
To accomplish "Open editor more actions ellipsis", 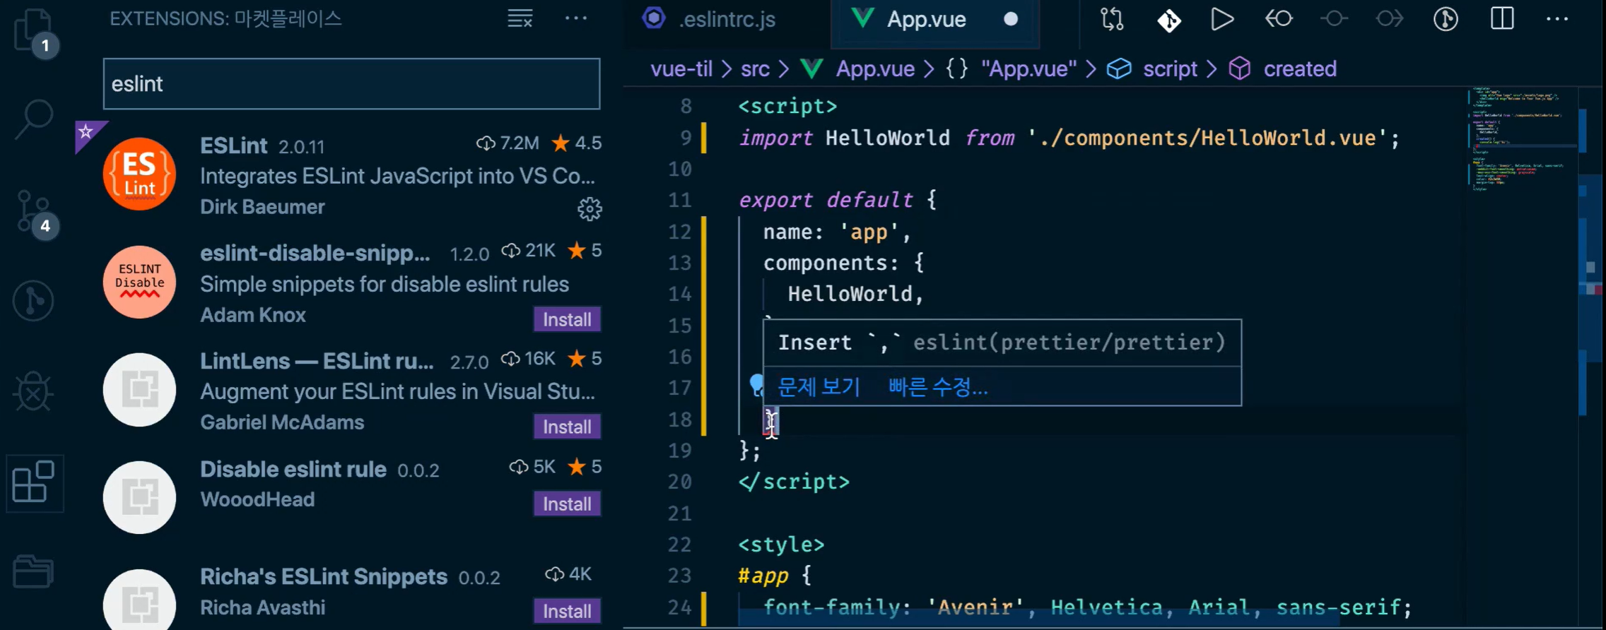I will [1557, 19].
